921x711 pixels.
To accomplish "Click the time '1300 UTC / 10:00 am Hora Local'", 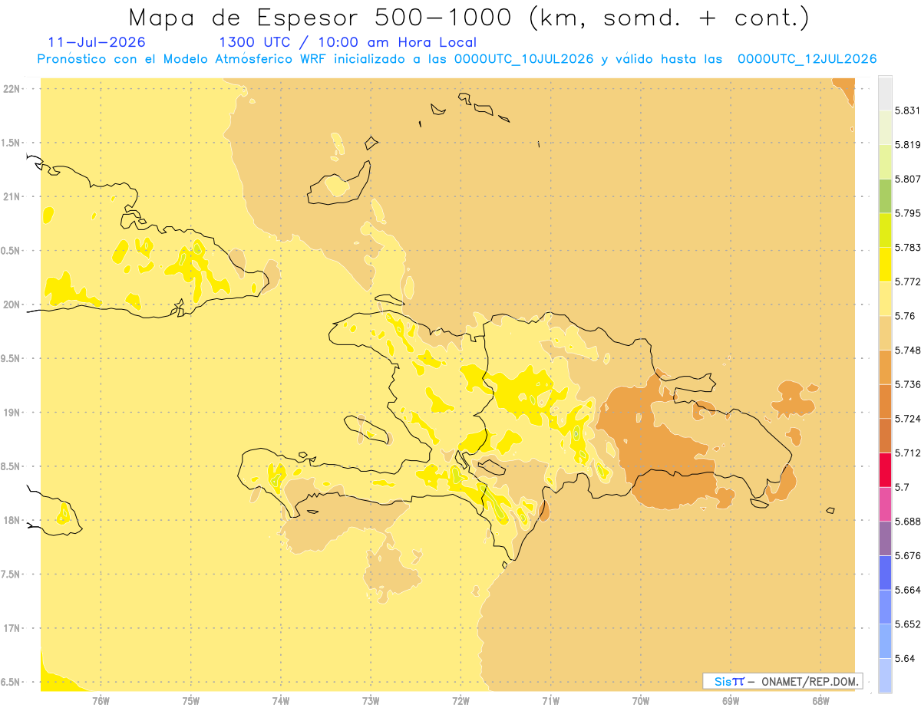I will point(348,42).
